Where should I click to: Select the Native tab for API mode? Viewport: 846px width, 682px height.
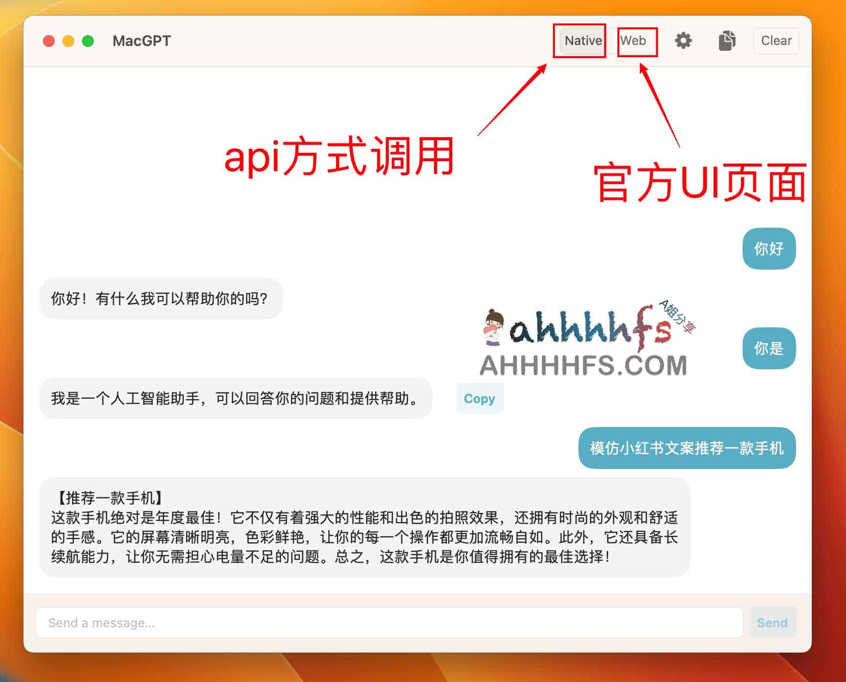click(x=582, y=41)
